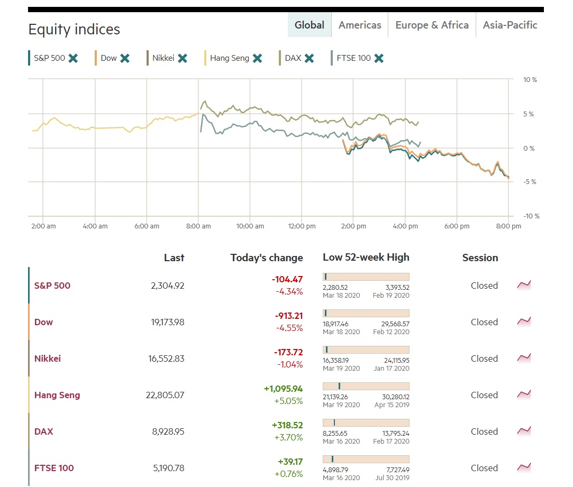Remove FTSE 100 series with its X icon

379,58
